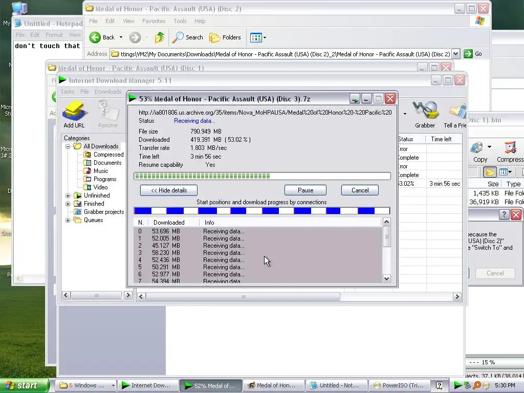The image size is (524, 393).
Task: Cancel the Disc 3 download
Action: [x=360, y=190]
